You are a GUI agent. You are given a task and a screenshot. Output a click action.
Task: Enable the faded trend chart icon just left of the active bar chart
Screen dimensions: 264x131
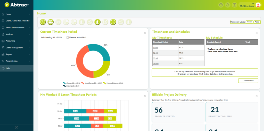90,22
